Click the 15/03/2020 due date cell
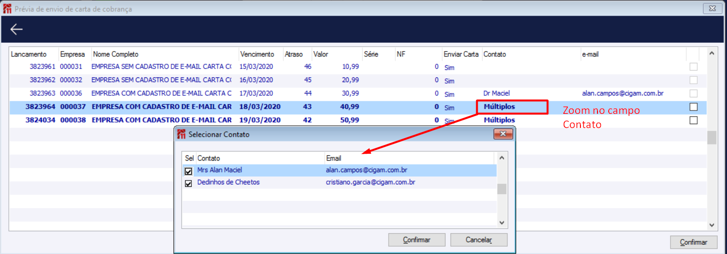 256,67
